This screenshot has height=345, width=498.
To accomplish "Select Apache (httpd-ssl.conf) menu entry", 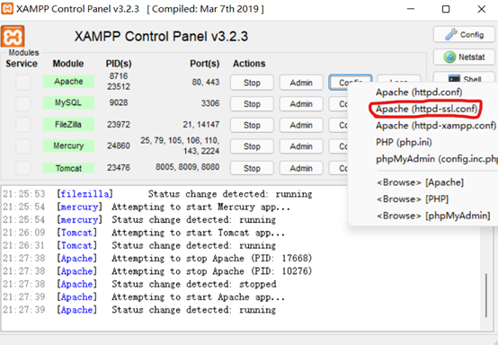I will (x=426, y=109).
